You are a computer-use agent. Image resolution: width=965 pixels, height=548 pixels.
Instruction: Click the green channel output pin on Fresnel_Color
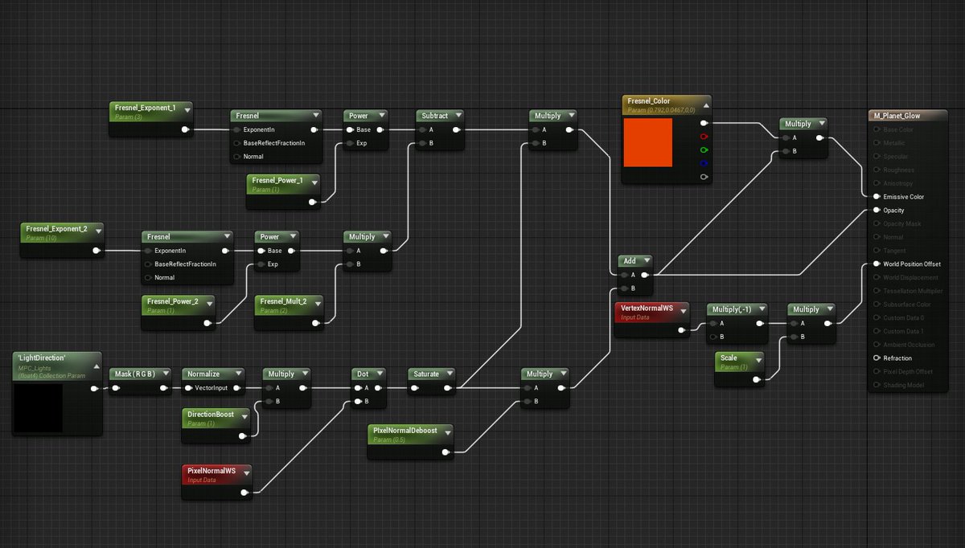tap(704, 149)
